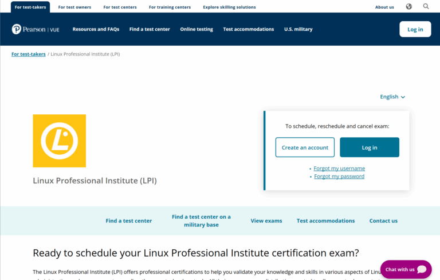Switch to For test owners tab
Image resolution: width=440 pixels, height=280 pixels.
pyautogui.click(x=74, y=7)
